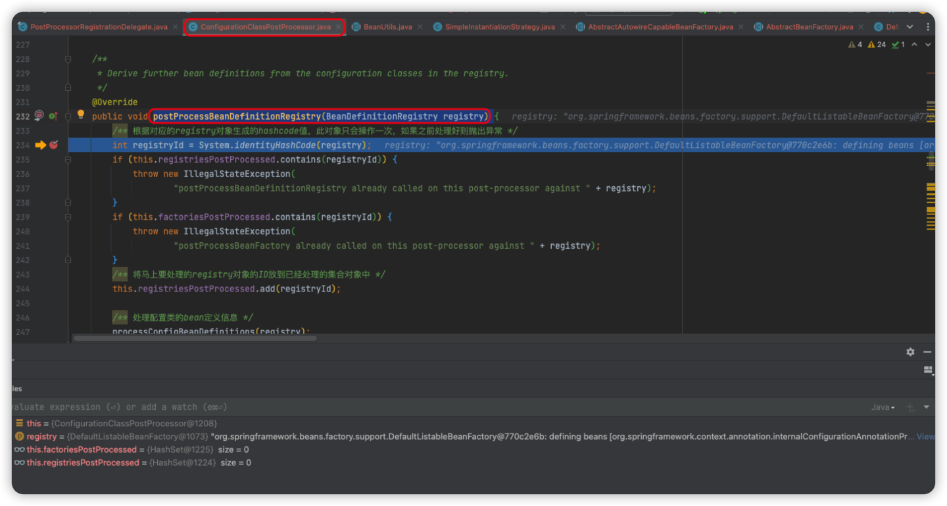The image size is (947, 506).
Task: Click IllegalStateException on line 236
Action: 237,174
